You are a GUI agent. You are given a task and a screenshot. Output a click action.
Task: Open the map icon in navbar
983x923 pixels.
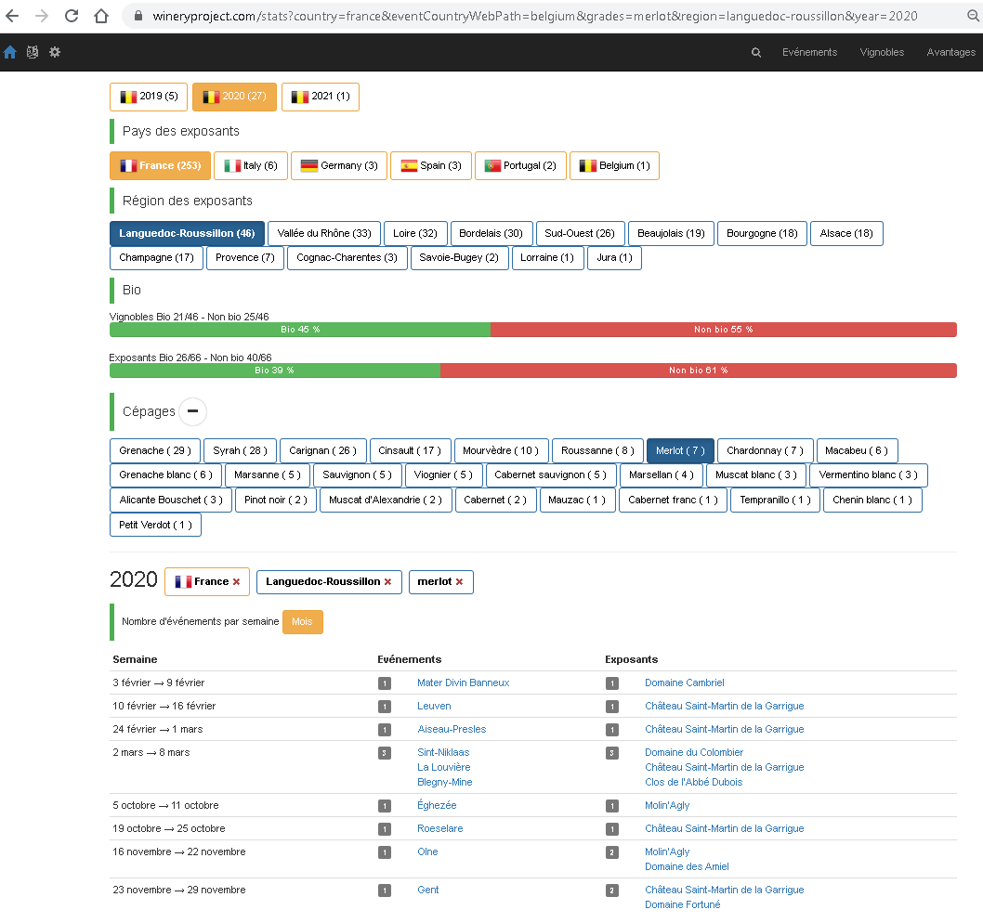tap(33, 52)
